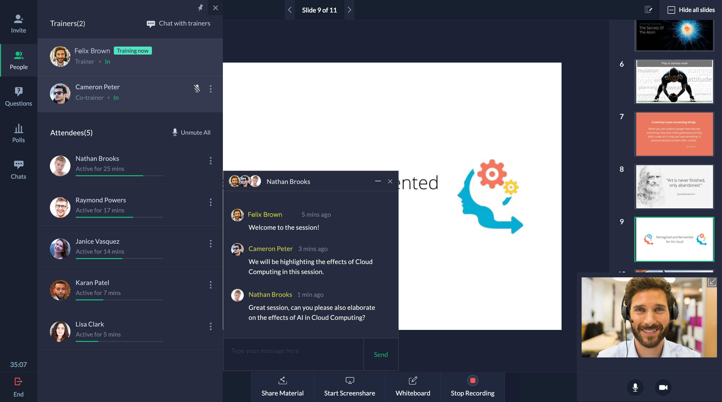722x402 pixels.
Task: Expand options for Karan Patel
Action: pos(210,285)
